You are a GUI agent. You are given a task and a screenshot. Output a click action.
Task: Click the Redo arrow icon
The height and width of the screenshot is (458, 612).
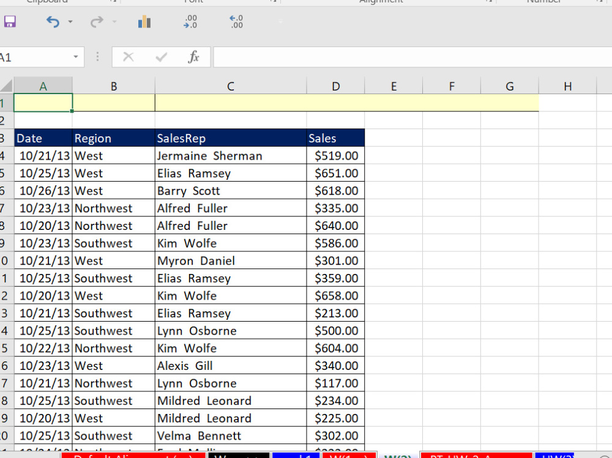[x=97, y=21]
